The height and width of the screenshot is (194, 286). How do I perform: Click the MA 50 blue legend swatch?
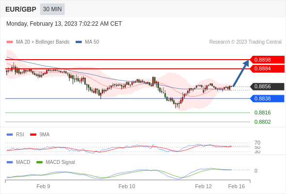click(x=79, y=42)
